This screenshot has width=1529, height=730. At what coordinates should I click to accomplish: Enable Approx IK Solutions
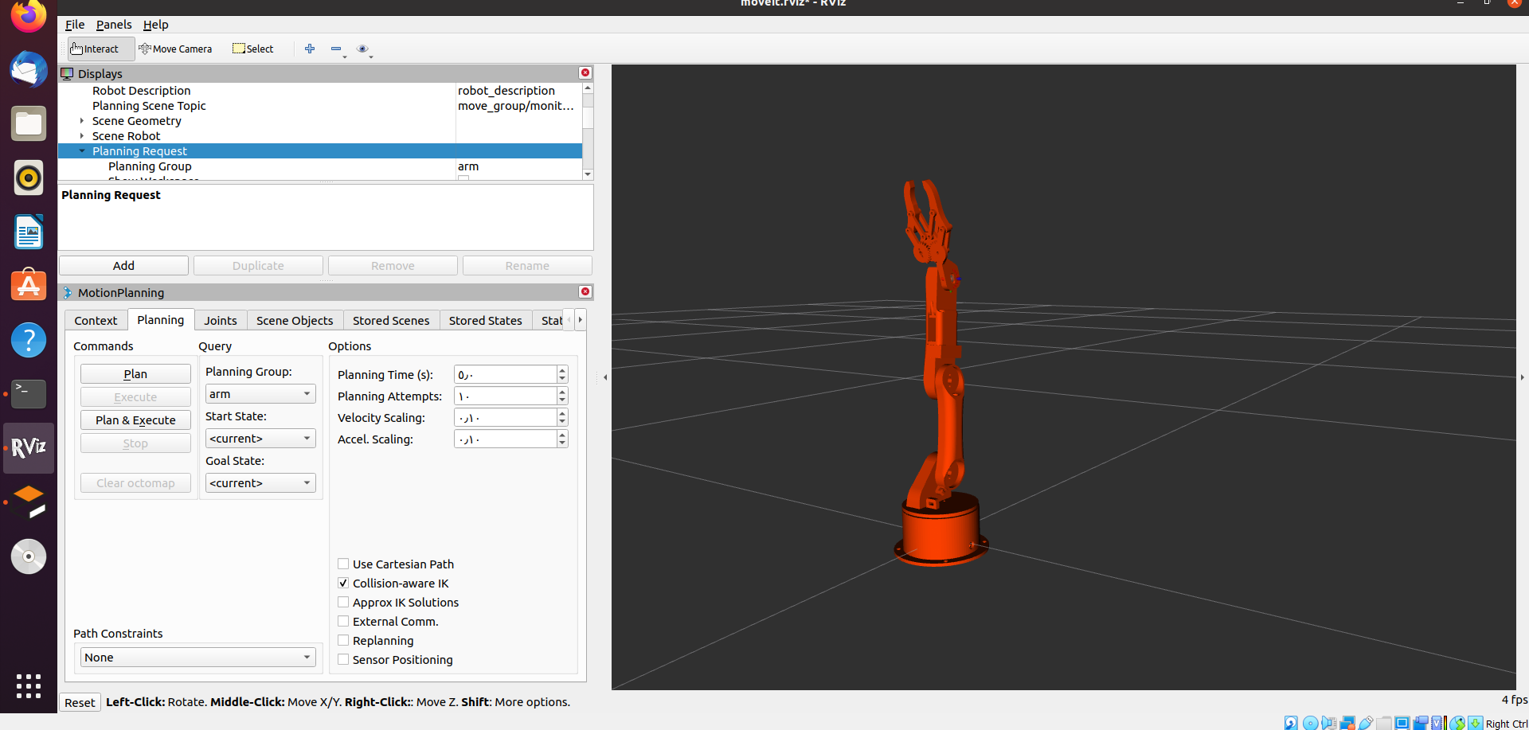point(343,602)
